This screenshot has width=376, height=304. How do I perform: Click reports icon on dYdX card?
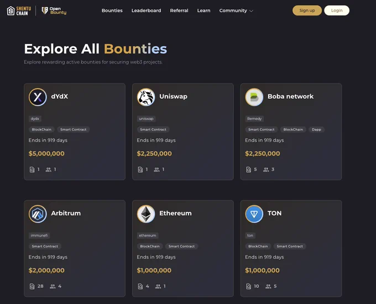32,169
